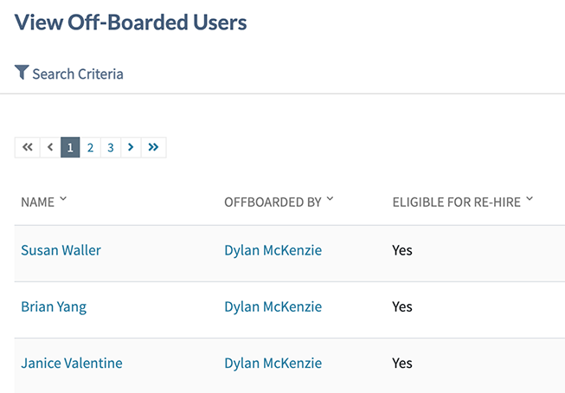This screenshot has width=565, height=393.
Task: Click the filter funnel icon
Action: point(22,73)
